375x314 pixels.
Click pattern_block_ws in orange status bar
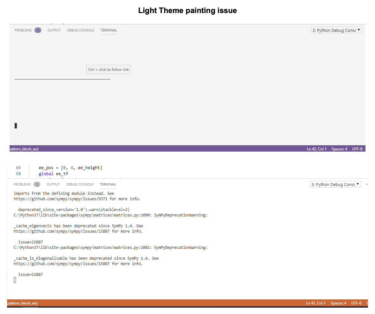click(22, 303)
